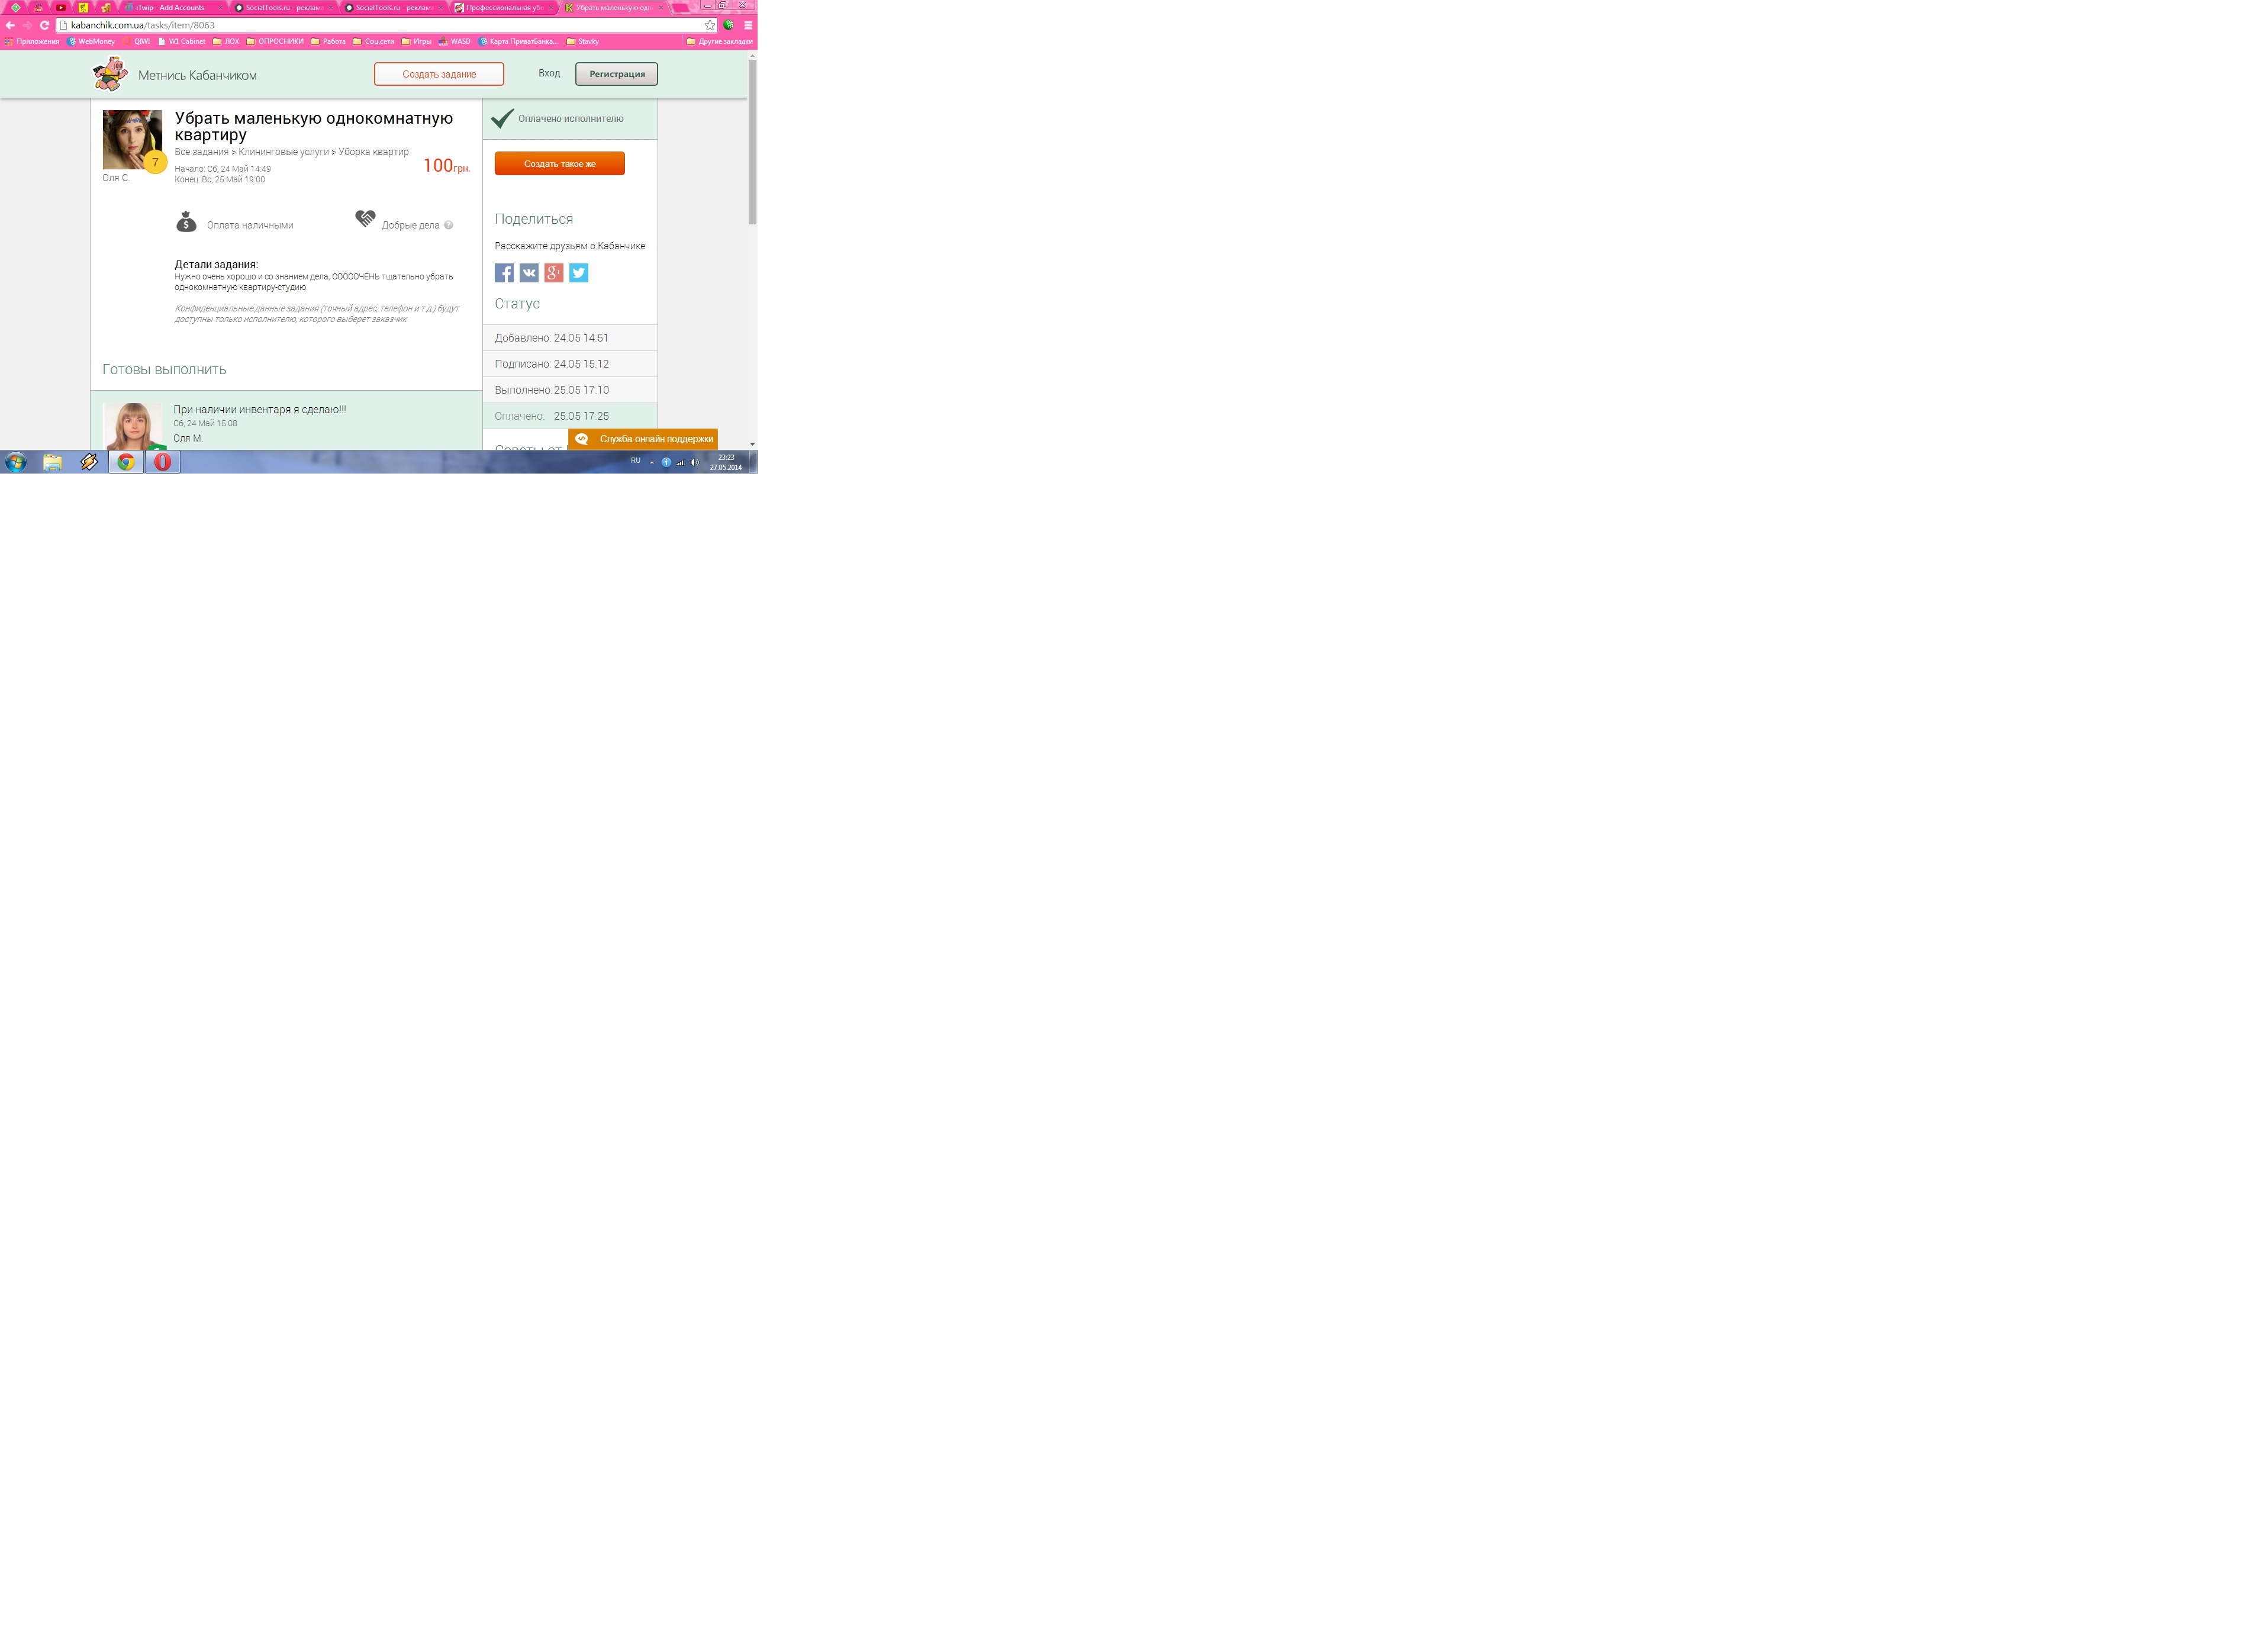Switch to the first SocialTools.ru tab
The height and width of the screenshot is (1629, 2268).
tap(284, 7)
